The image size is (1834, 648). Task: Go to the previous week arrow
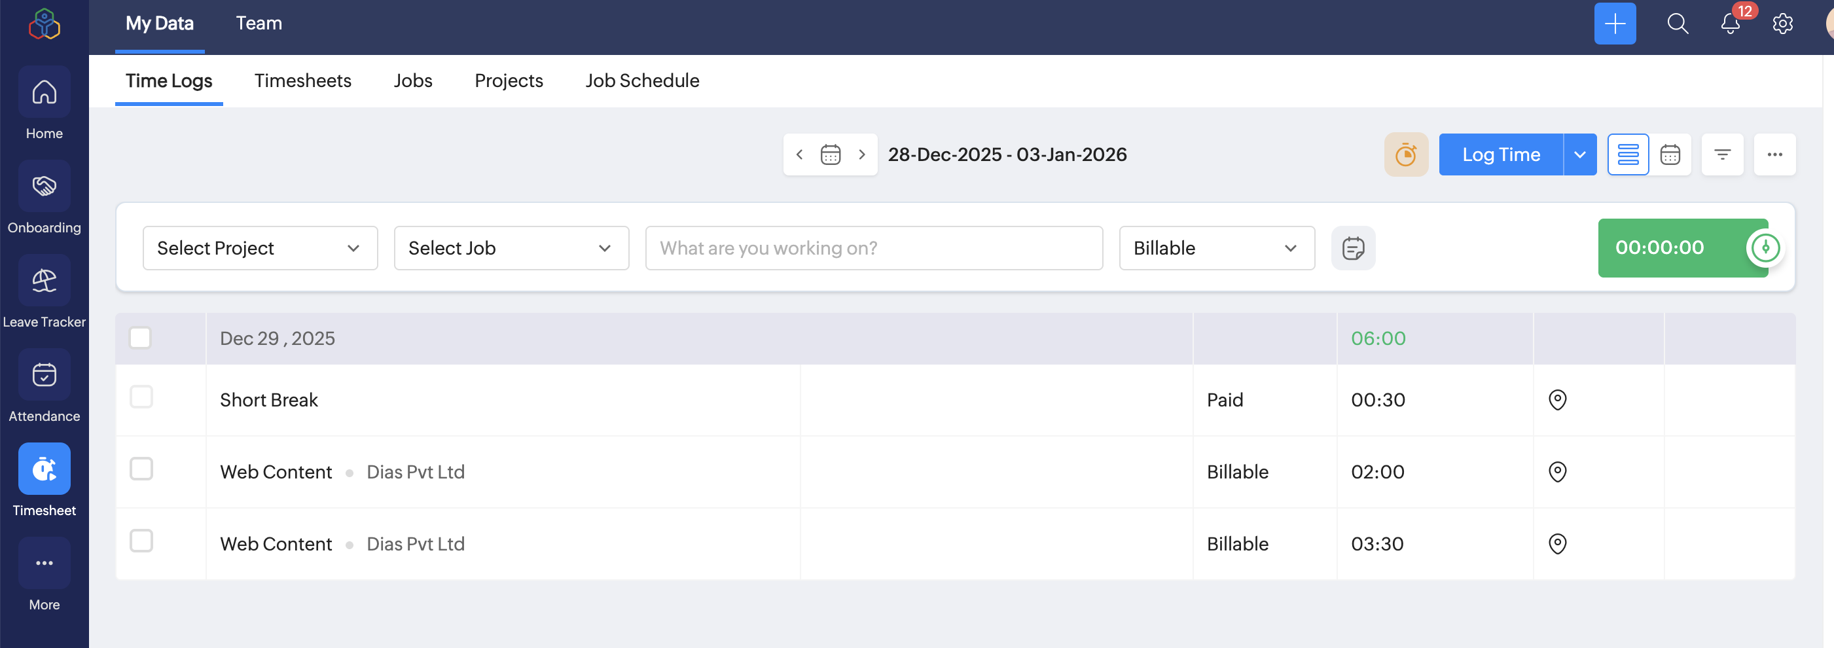pos(800,154)
